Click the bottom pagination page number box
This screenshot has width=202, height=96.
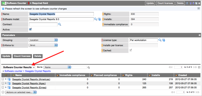(x=181, y=92)
